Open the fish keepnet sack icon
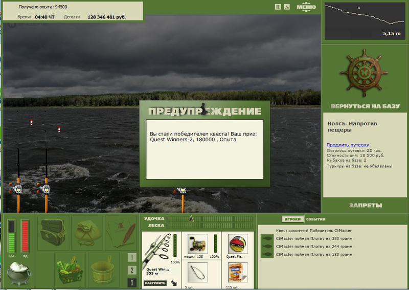 coord(87,233)
